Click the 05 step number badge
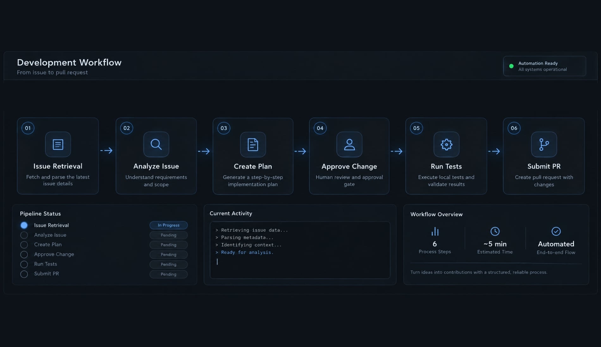Screen dimensions: 601x347 (416, 128)
